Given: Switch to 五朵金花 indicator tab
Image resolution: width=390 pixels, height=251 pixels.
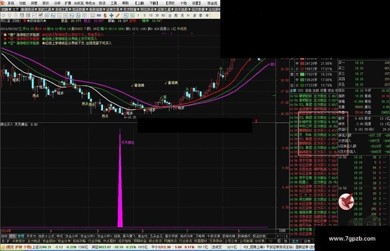Looking at the screenshot, I should (x=156, y=236).
